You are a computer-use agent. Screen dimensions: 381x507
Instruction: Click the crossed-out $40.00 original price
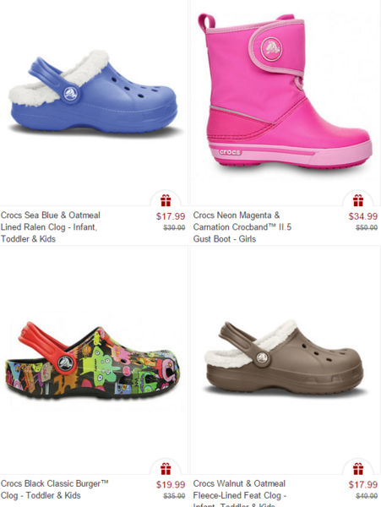367,496
